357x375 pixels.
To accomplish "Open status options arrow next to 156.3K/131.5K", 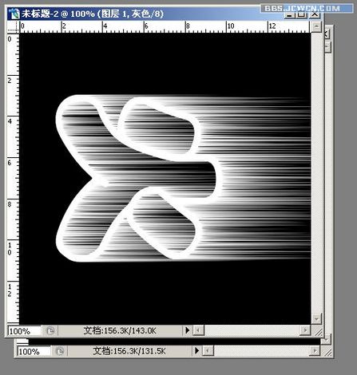I will click(196, 351).
